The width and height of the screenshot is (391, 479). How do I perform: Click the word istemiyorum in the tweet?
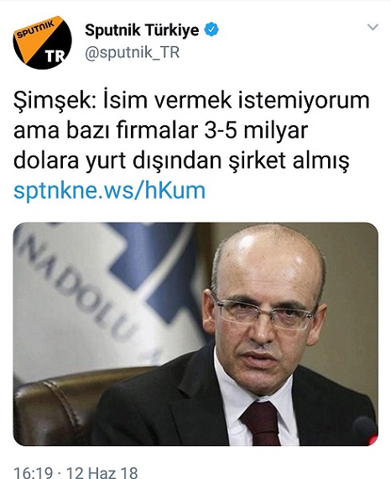(304, 100)
